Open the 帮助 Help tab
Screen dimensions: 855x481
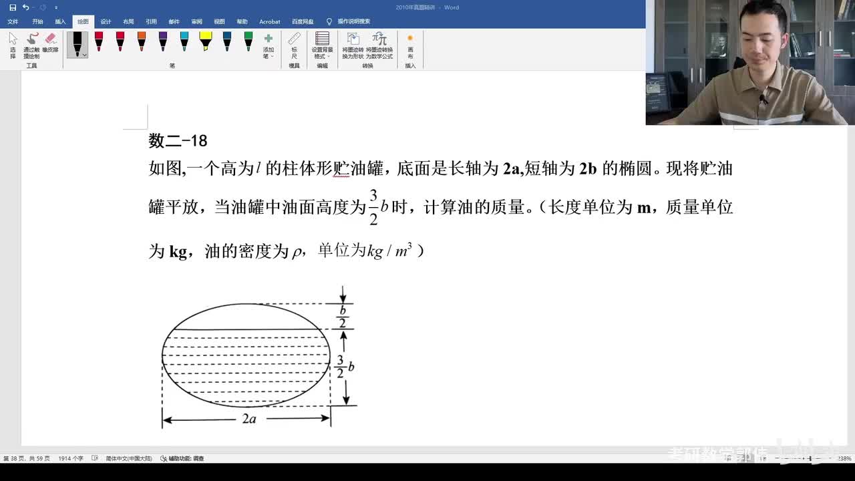tap(242, 21)
